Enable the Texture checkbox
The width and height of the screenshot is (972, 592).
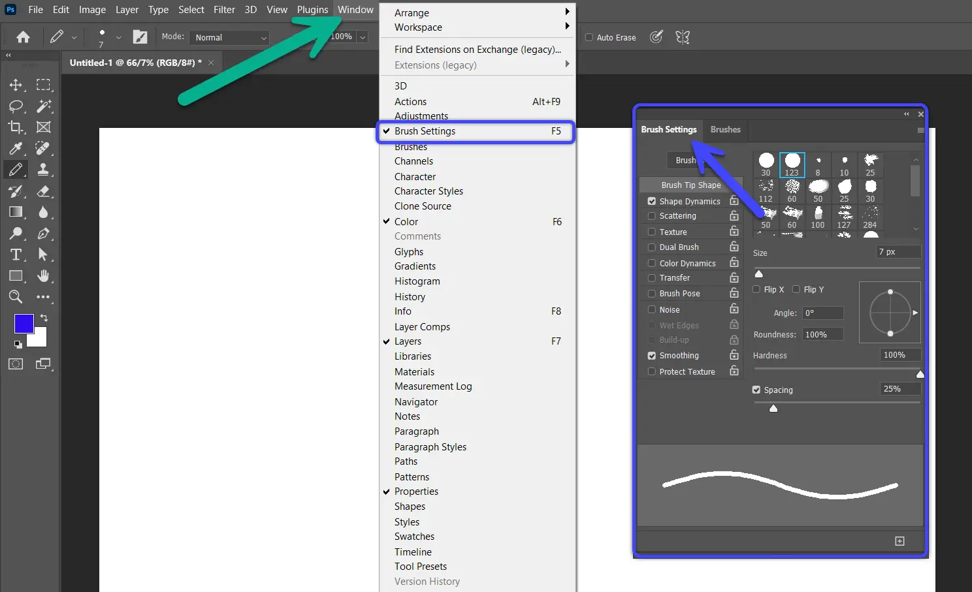tap(652, 232)
